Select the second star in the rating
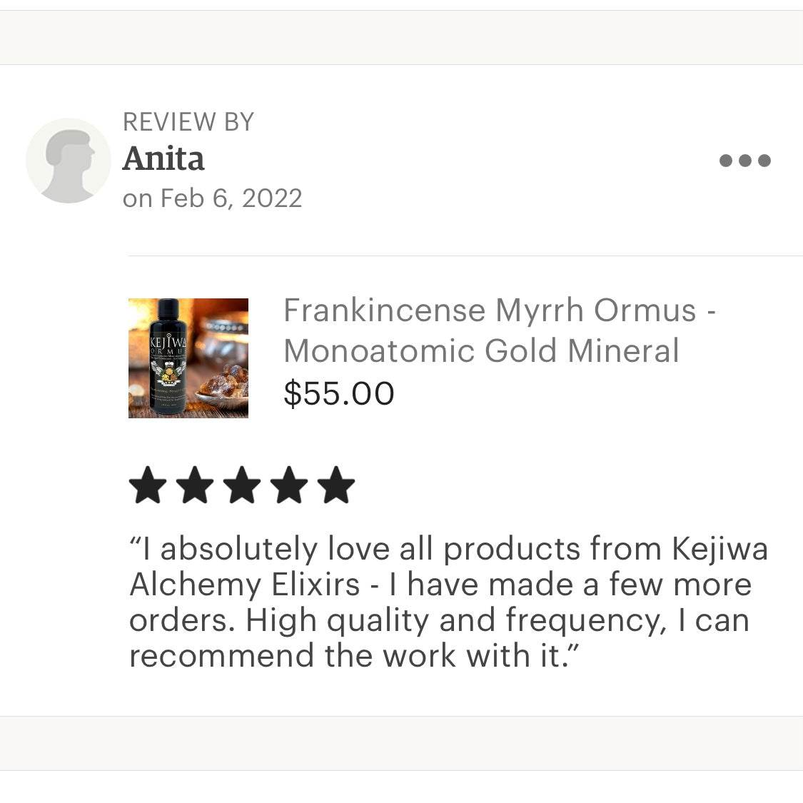This screenshot has height=803, width=803. pyautogui.click(x=196, y=485)
